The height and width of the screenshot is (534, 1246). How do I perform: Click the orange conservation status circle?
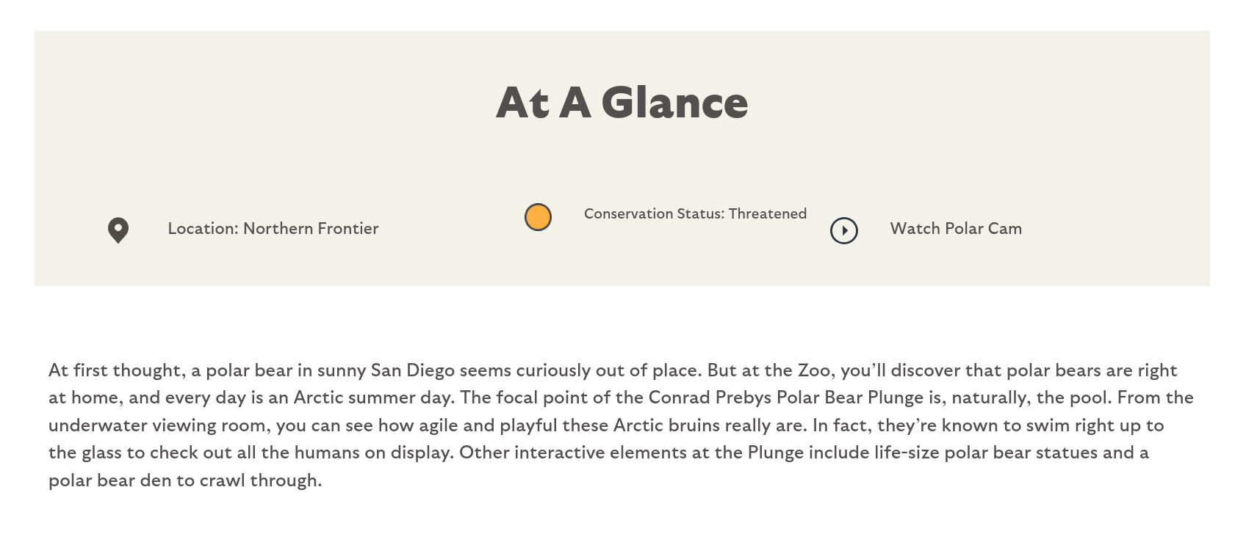[538, 217]
